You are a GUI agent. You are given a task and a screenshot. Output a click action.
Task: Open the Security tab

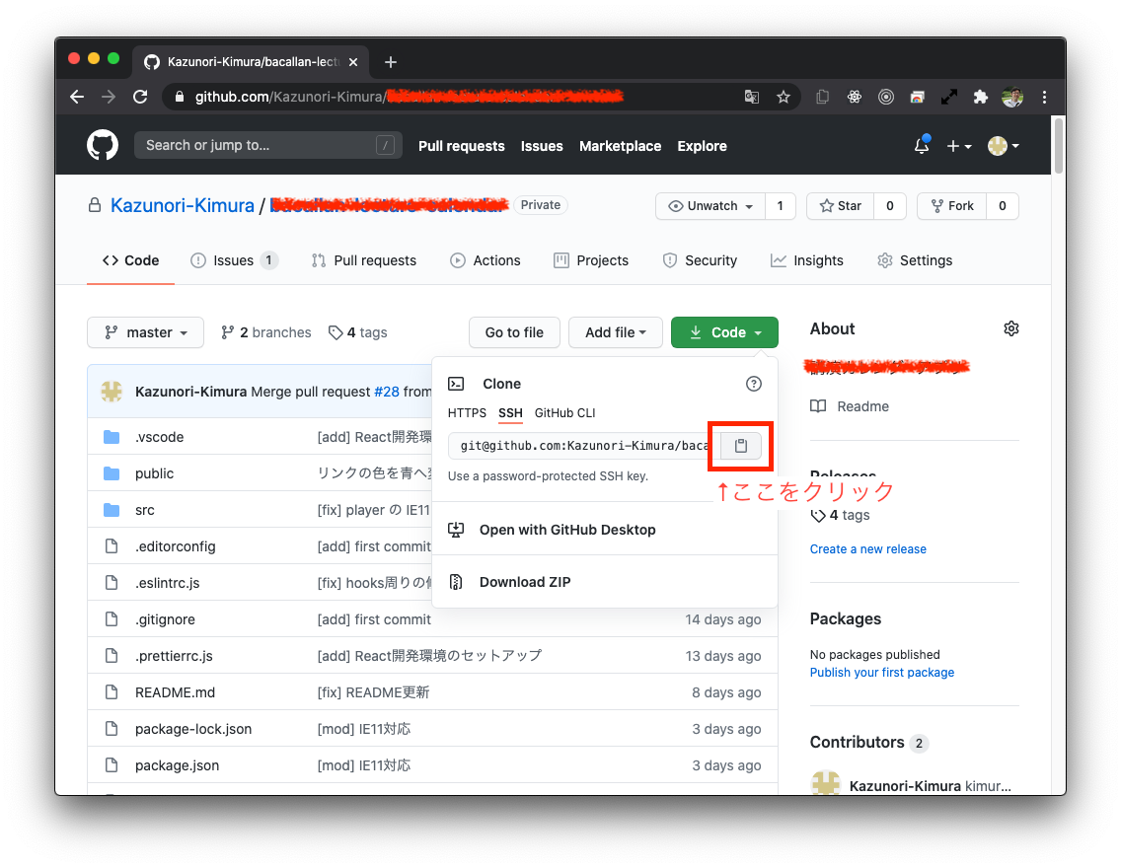point(700,260)
